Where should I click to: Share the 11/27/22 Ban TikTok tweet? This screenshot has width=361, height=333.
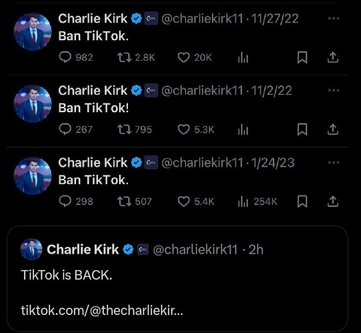333,57
